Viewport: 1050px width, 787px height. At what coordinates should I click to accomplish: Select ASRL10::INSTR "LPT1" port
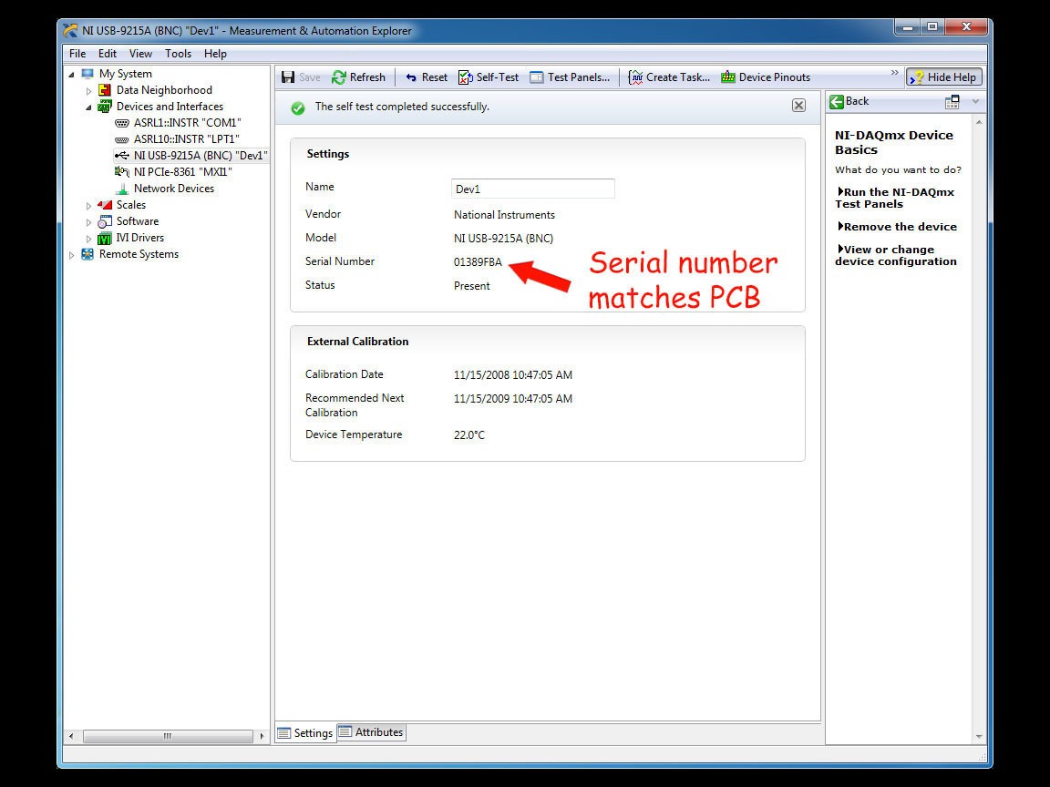178,139
